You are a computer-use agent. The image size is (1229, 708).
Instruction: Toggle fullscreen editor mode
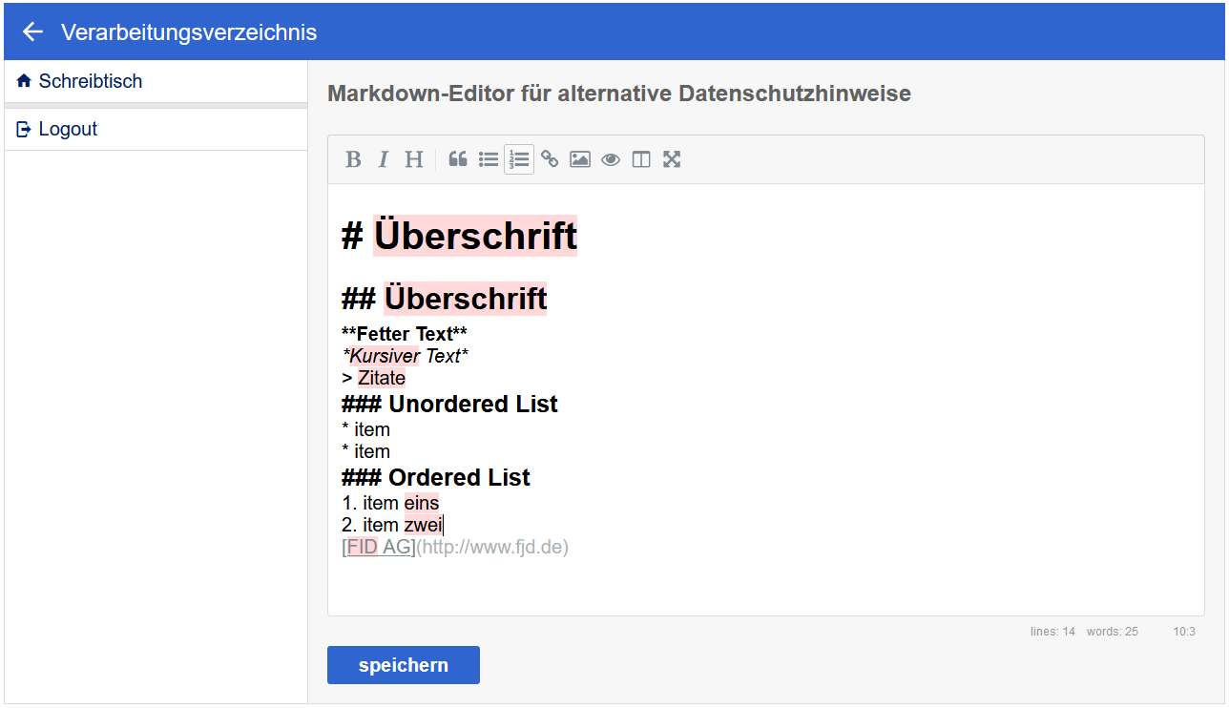coord(672,159)
